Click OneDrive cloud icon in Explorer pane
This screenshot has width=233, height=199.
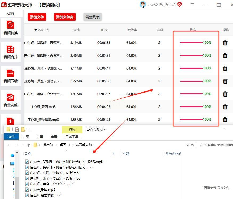click(x=13, y=155)
